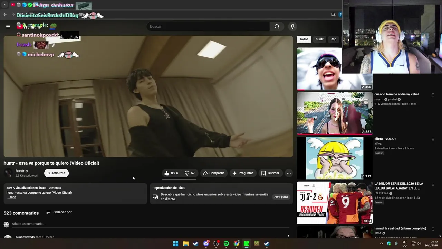Open cifera - VOLAR video thumbnail
This screenshot has height=249, width=442.
tap(335, 158)
